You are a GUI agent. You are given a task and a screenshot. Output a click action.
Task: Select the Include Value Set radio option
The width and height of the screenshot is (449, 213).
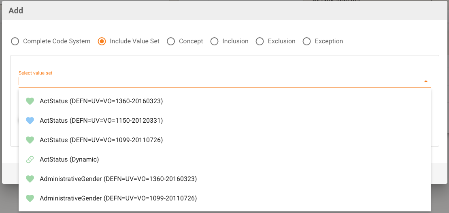click(x=102, y=41)
